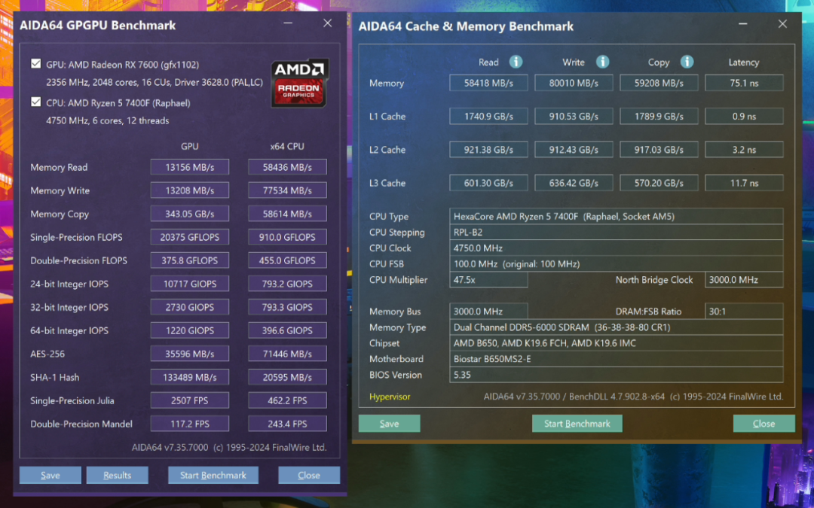Click the Memory Bus field 3000.0 MHz

coord(488,311)
